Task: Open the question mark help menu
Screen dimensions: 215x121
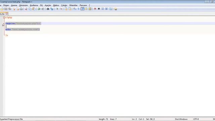Action: point(89,5)
